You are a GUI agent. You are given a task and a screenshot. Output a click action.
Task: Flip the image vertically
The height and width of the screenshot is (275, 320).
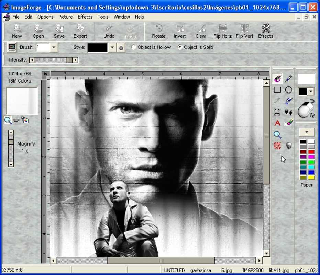pyautogui.click(x=244, y=31)
